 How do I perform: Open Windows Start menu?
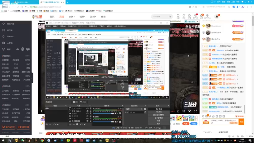coord(3,140)
